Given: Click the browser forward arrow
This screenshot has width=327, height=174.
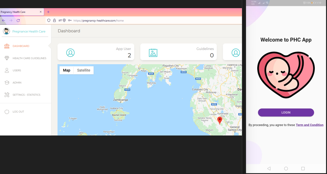Looking at the screenshot, I should pos(11,20).
